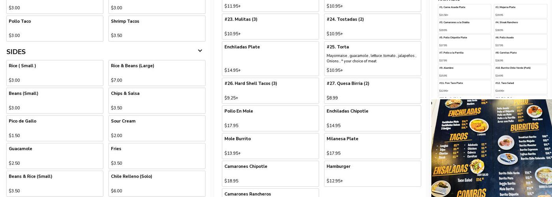The height and width of the screenshot is (197, 552).
Task: Open the #25. Torta item
Action: [x=372, y=58]
